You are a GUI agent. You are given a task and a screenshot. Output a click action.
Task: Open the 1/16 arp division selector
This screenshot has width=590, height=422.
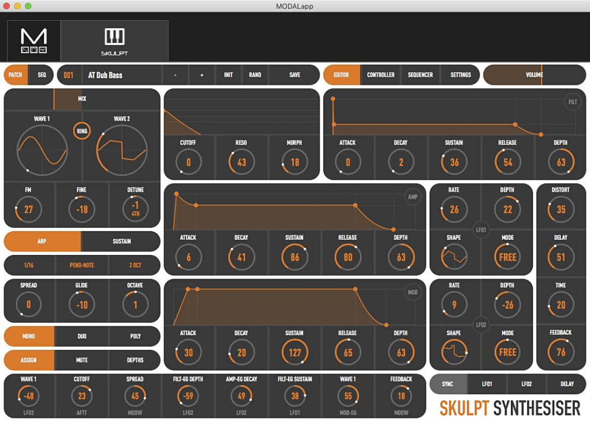[29, 265]
